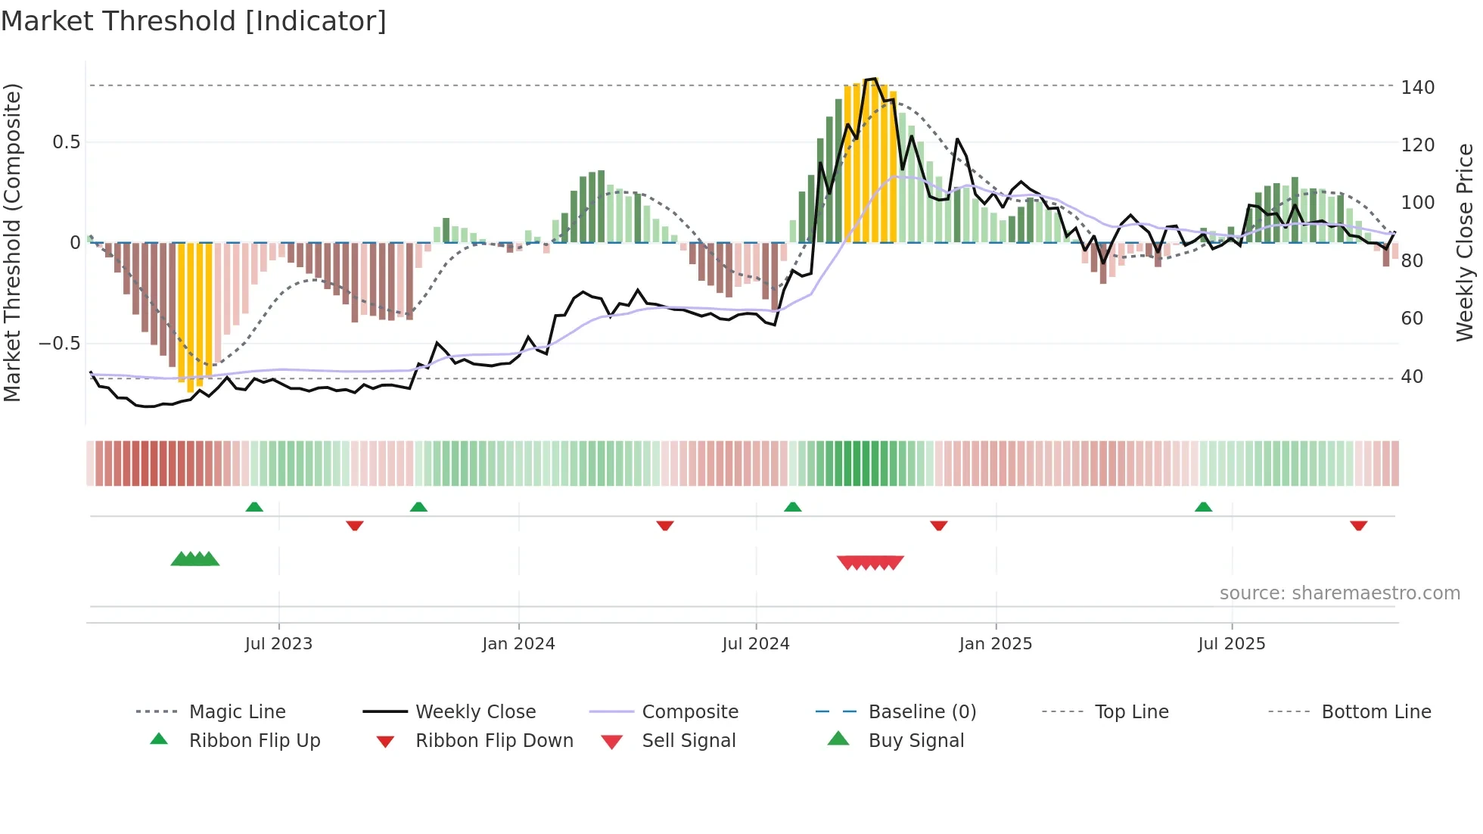Click the Ribbon Flip Up marker before Jul 2023

click(x=254, y=507)
